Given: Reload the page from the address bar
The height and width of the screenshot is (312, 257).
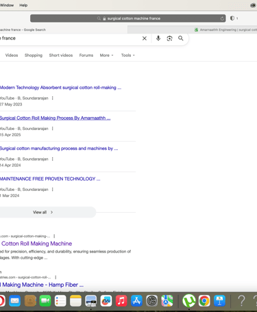Looking at the screenshot, I should click(222, 18).
